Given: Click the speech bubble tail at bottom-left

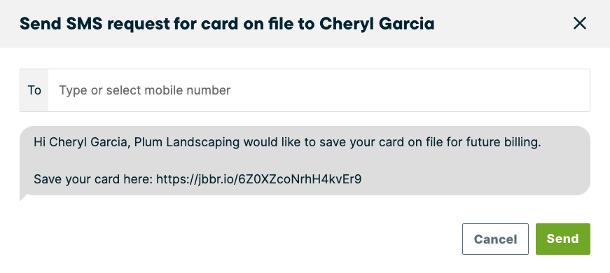Looking at the screenshot, I should coord(23,197).
